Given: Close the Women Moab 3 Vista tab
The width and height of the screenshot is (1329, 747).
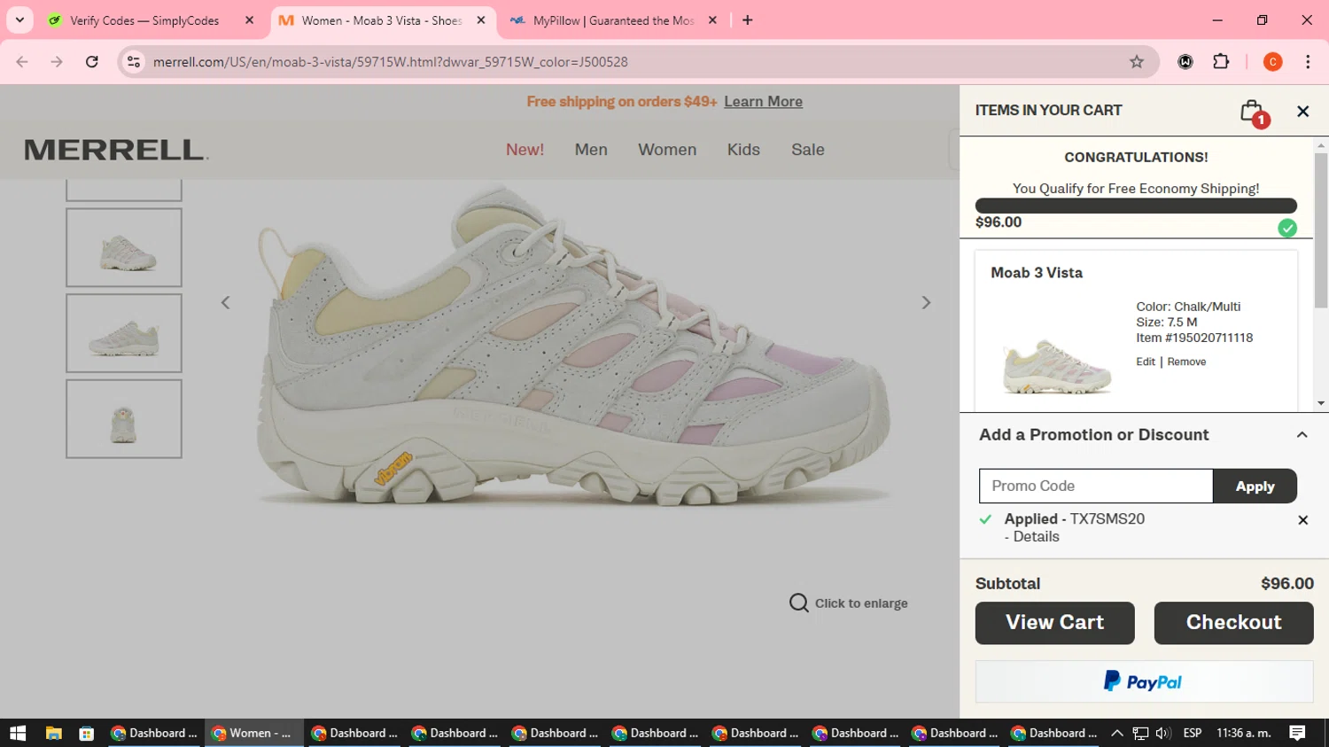Looking at the screenshot, I should [481, 20].
